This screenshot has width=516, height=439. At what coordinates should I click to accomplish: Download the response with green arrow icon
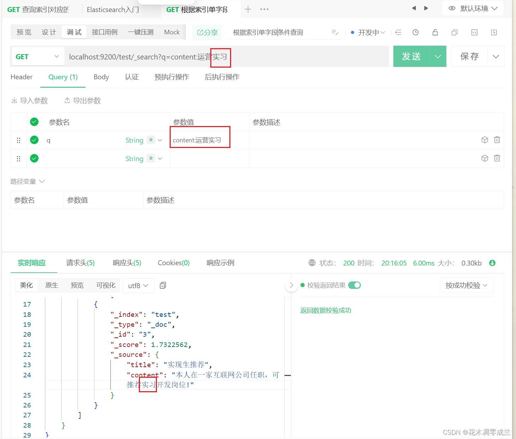click(492, 263)
